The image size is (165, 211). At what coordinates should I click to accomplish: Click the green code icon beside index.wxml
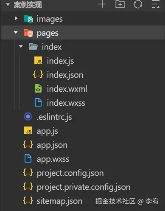(x=38, y=88)
